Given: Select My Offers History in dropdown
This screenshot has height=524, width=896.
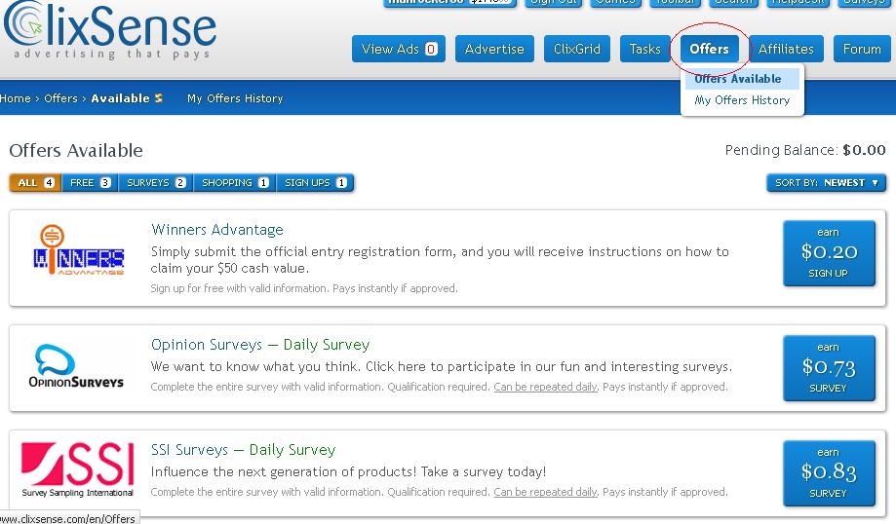Looking at the screenshot, I should coord(742,100).
